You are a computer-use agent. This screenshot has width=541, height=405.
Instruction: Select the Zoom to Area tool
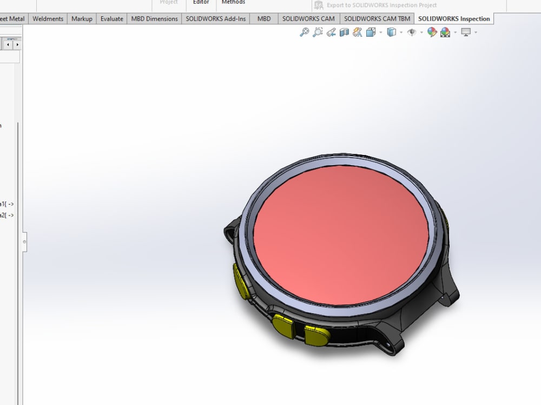pos(318,32)
